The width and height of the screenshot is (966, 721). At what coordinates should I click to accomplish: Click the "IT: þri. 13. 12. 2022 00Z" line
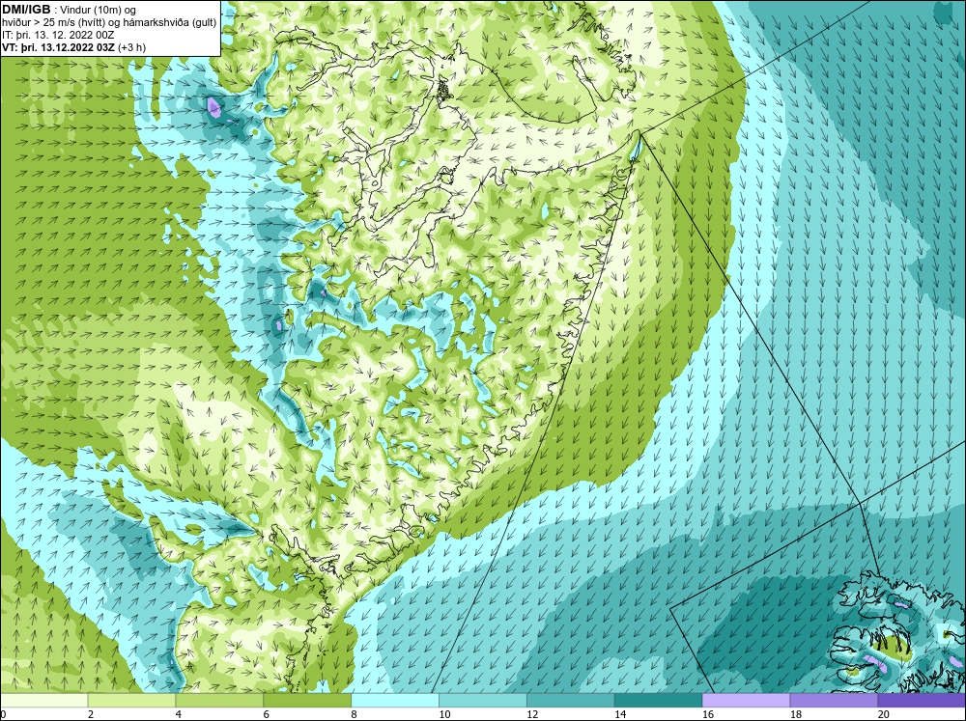58,35
